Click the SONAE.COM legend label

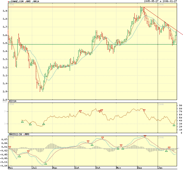[17, 1]
